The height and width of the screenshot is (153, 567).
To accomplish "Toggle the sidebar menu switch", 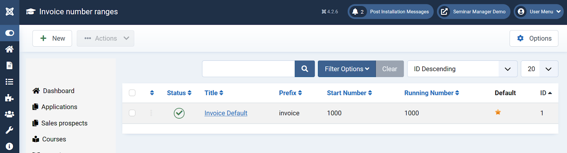I will point(10,33).
